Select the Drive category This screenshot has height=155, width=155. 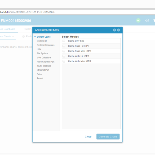pyautogui.click(x=39, y=74)
